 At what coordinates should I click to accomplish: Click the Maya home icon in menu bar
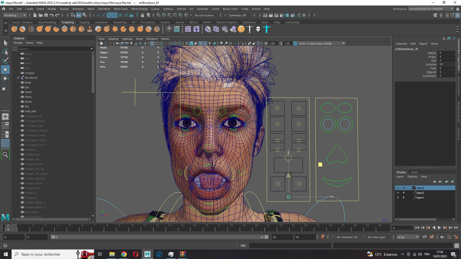coord(4,9)
